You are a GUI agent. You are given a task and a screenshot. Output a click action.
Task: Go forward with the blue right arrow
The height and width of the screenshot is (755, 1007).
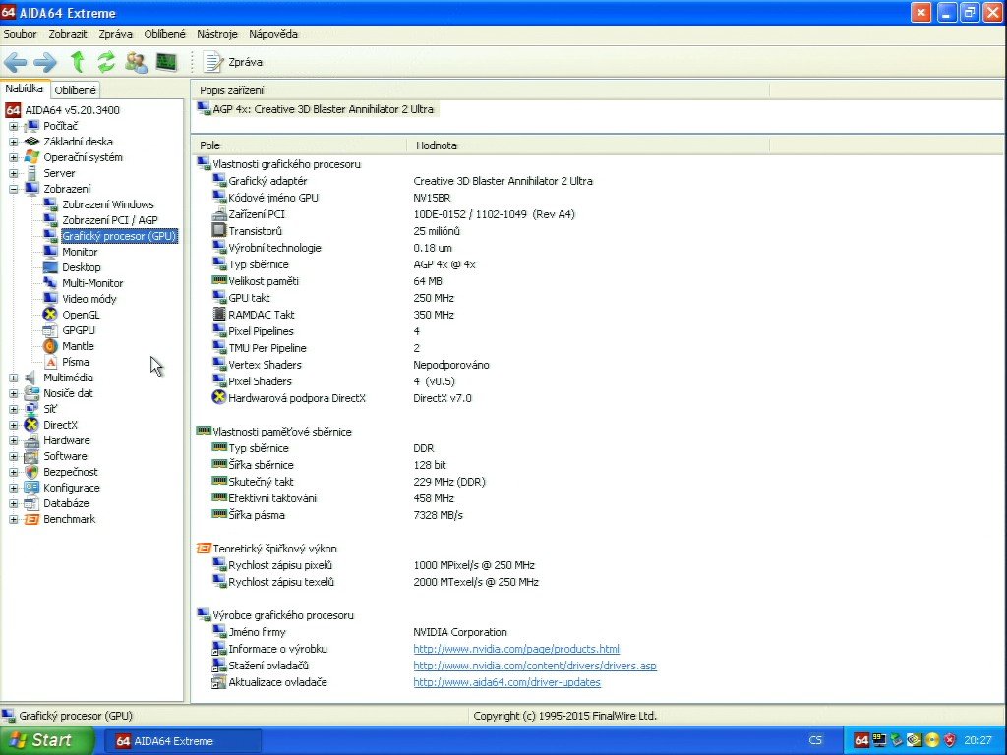point(45,62)
